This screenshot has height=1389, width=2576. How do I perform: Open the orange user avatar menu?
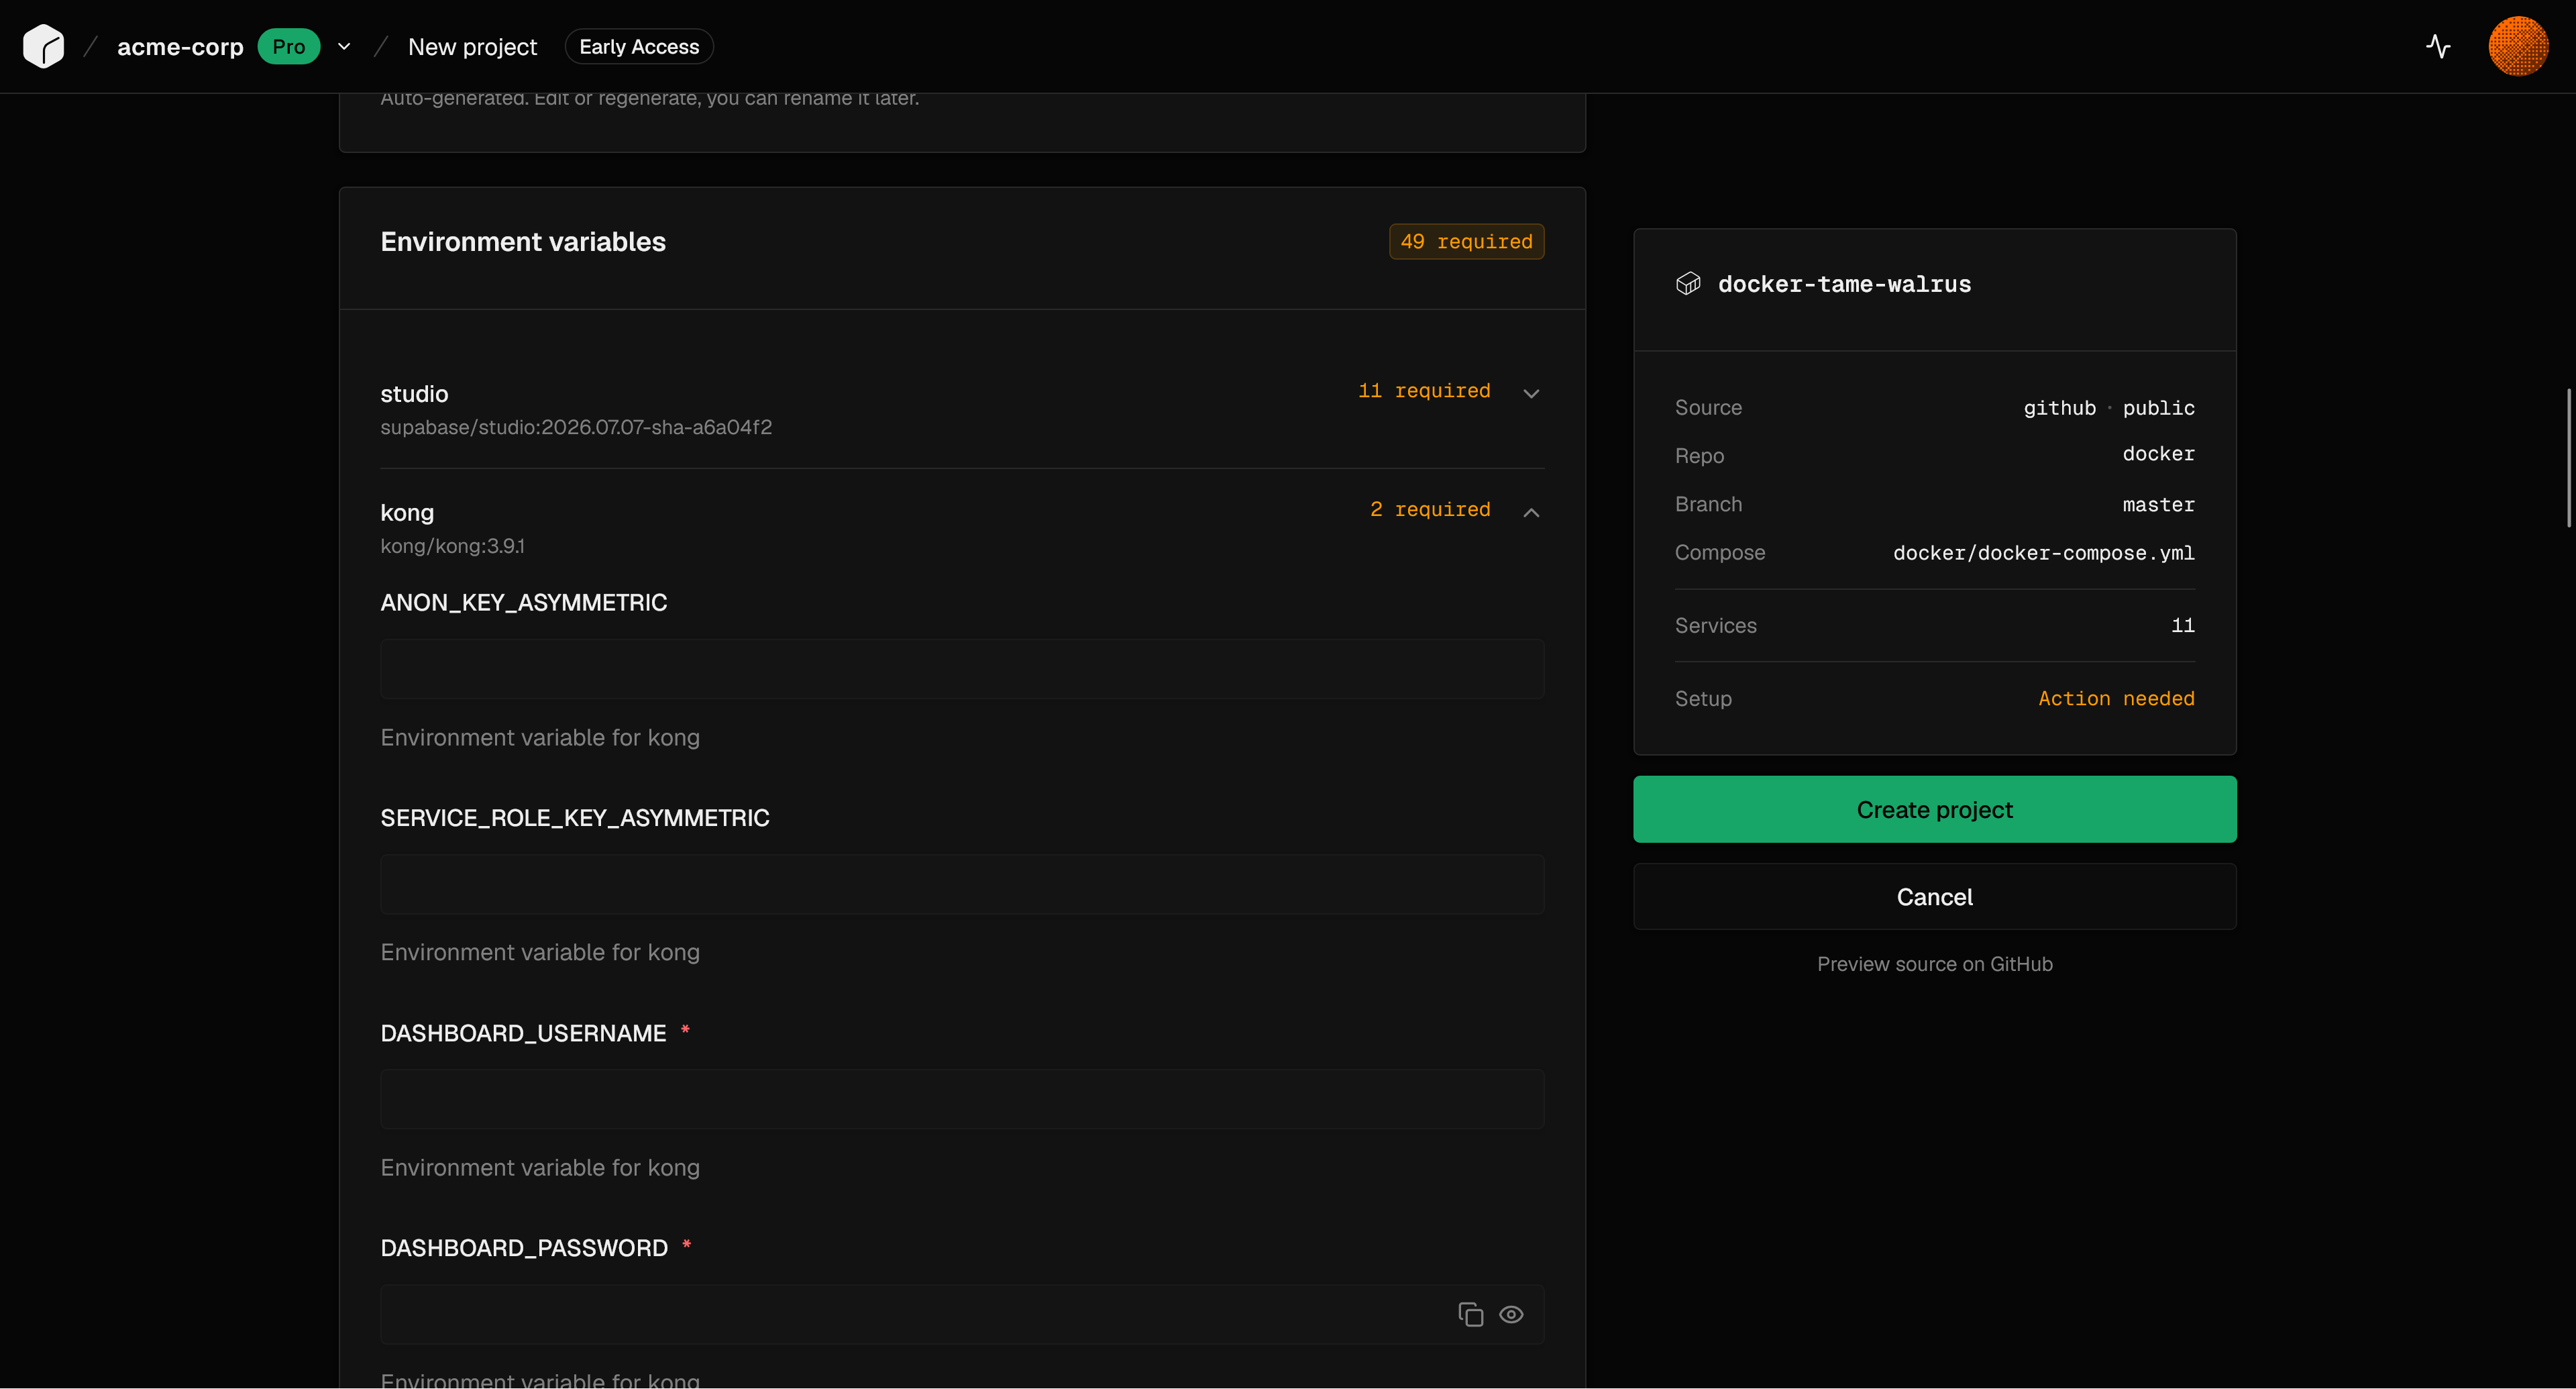(2517, 46)
